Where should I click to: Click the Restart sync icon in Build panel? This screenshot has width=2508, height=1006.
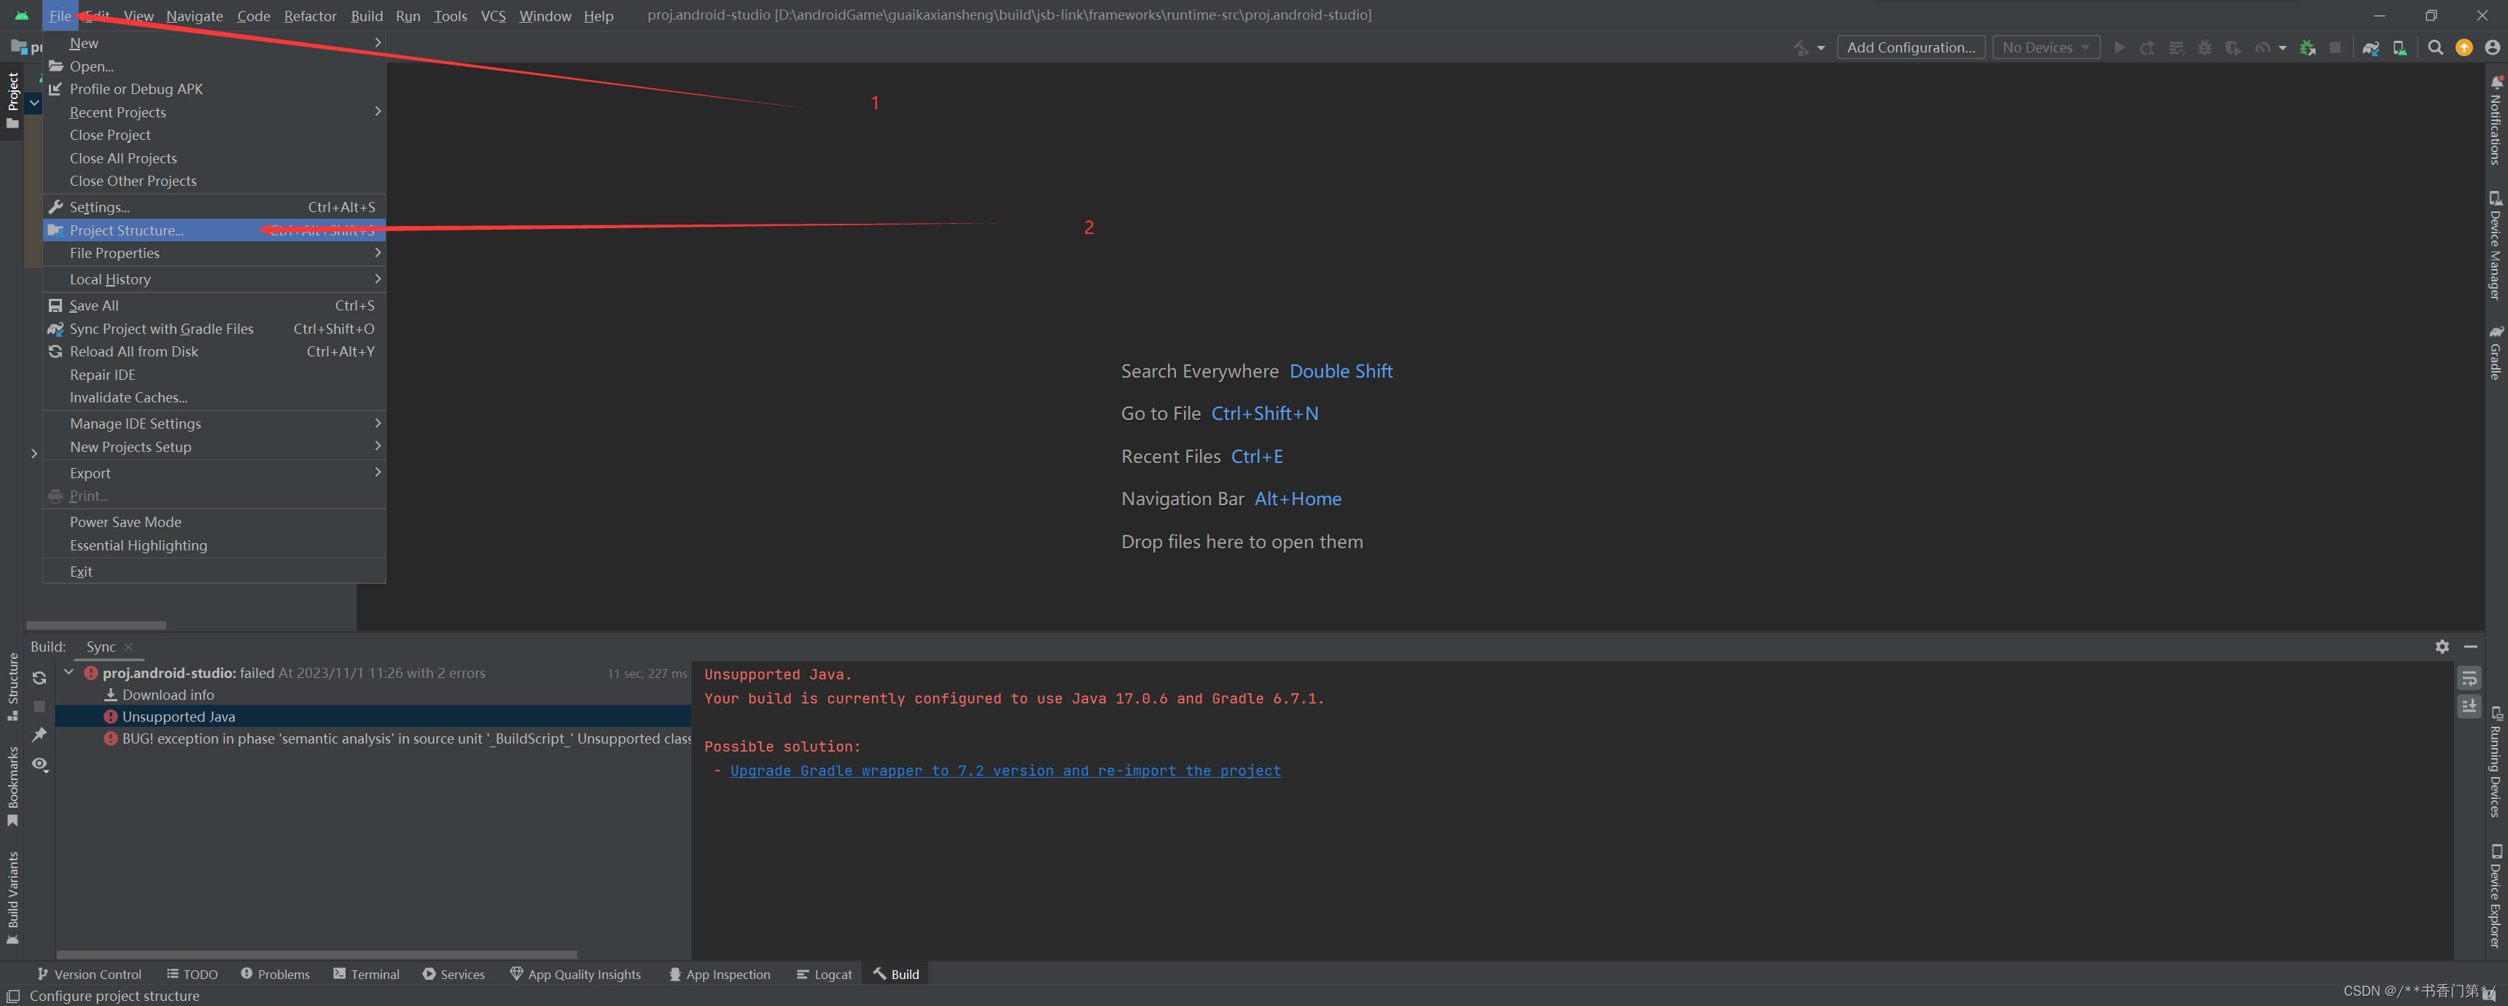(40, 678)
